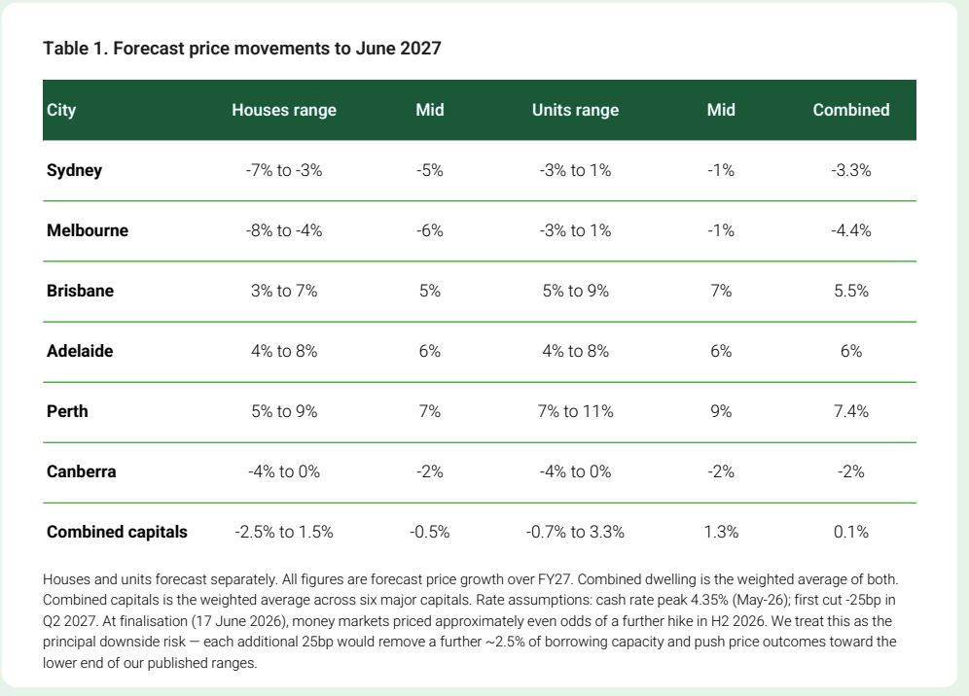The width and height of the screenshot is (969, 696).
Task: Click Perth's units range 7% to 11%
Action: (575, 411)
